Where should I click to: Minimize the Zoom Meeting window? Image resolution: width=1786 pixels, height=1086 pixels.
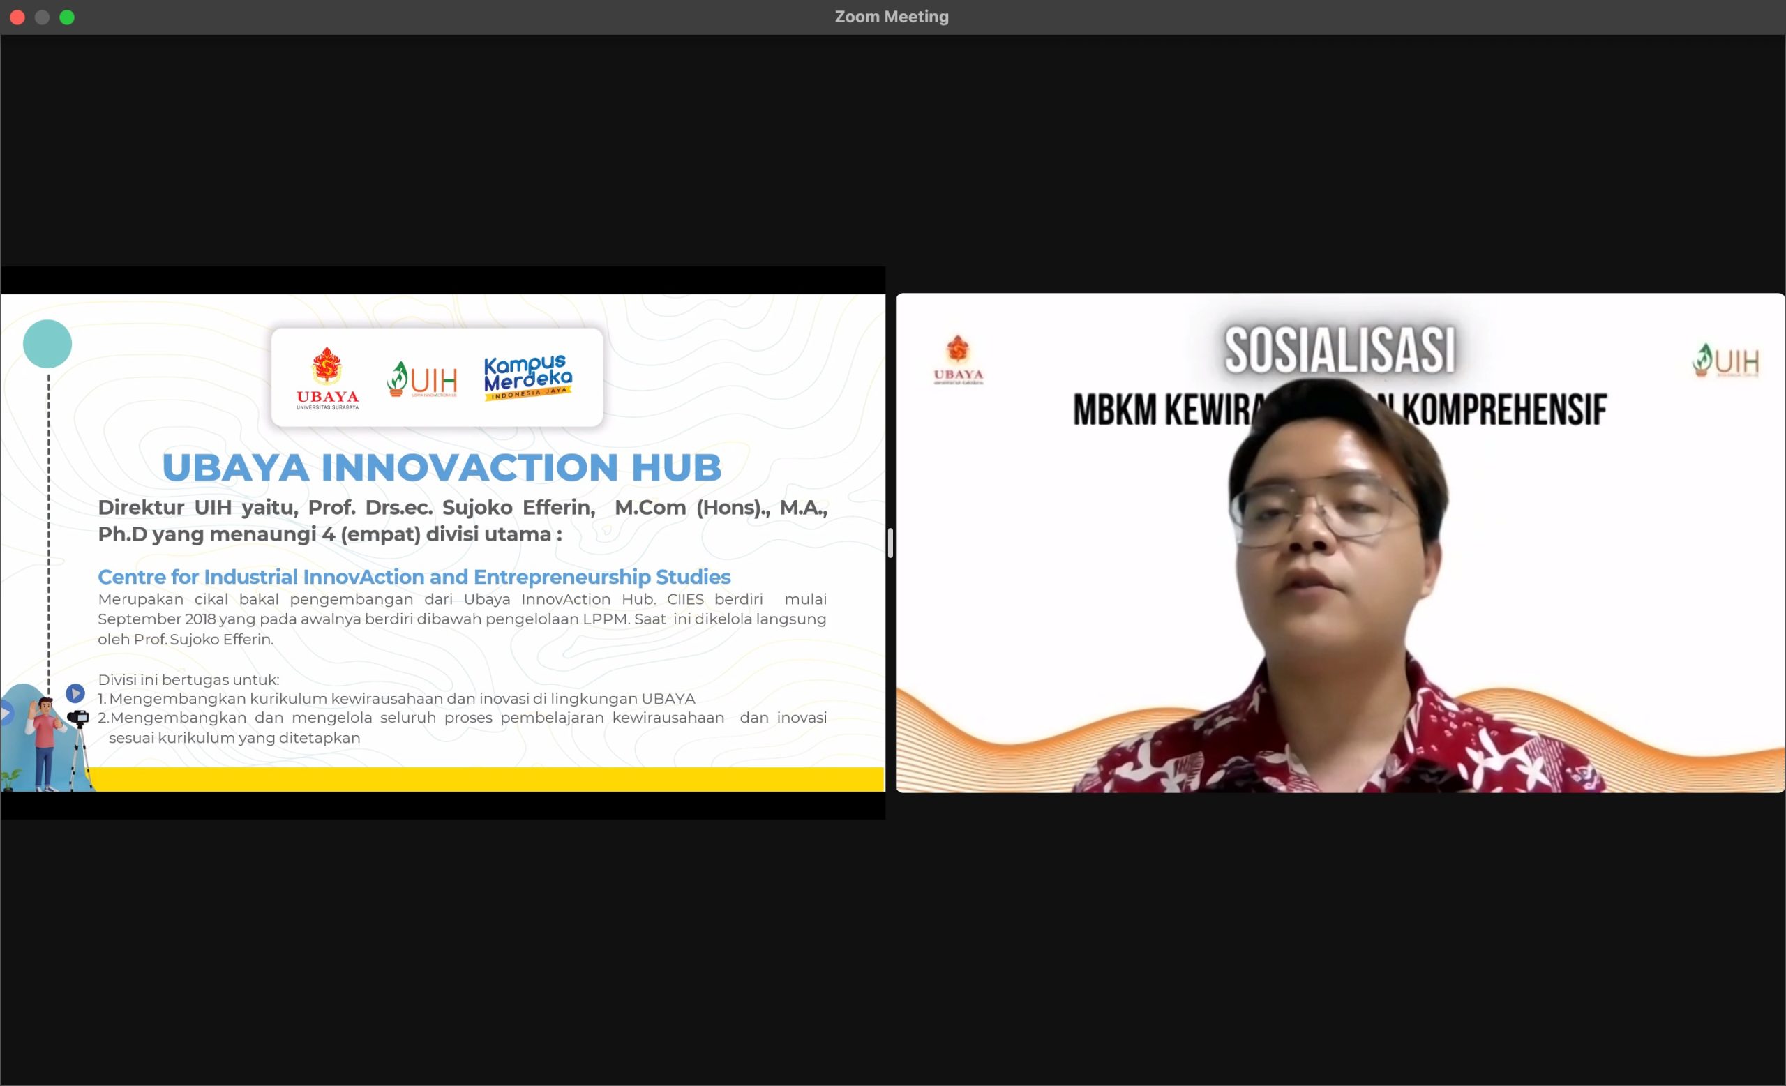pos(42,17)
